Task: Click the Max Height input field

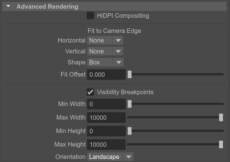Action: click(x=106, y=145)
